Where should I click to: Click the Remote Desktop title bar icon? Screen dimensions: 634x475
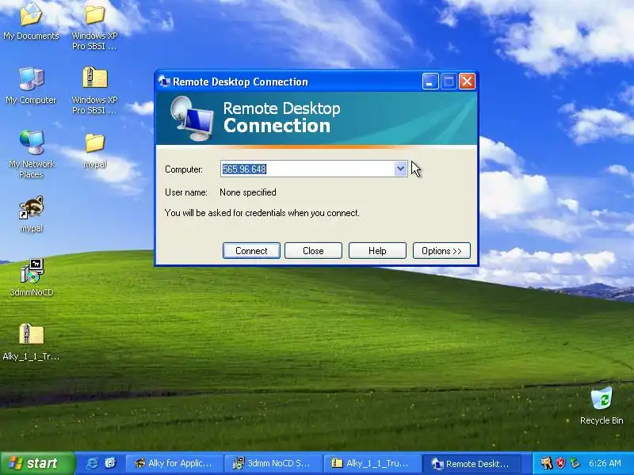164,82
